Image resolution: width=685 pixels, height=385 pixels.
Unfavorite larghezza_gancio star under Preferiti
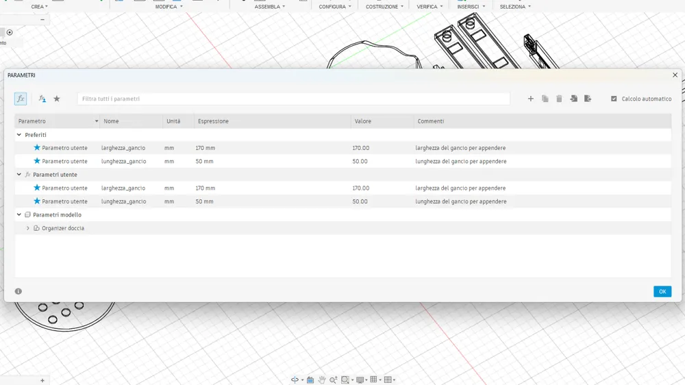tap(37, 148)
